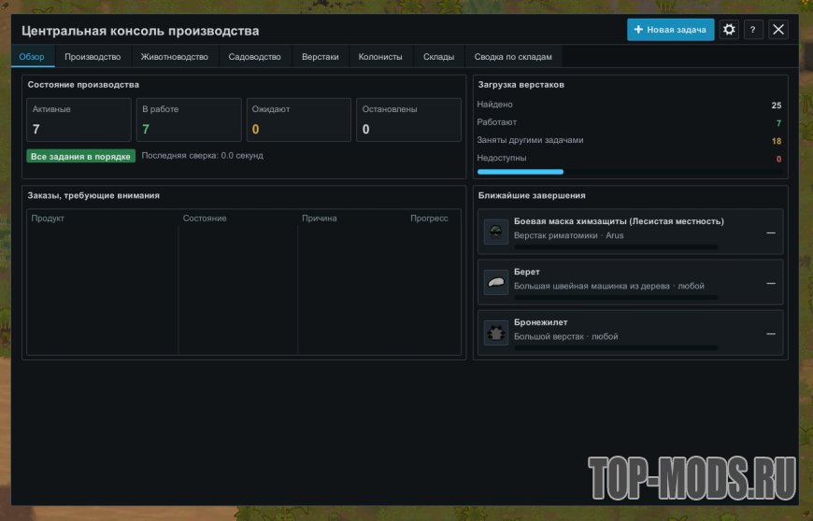
Task: Click the chemical protection mask icon
Action: coord(495,232)
